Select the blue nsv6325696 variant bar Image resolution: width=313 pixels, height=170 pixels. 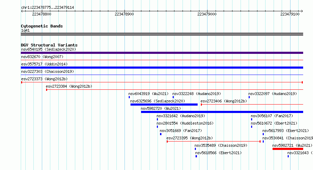pos(164,105)
